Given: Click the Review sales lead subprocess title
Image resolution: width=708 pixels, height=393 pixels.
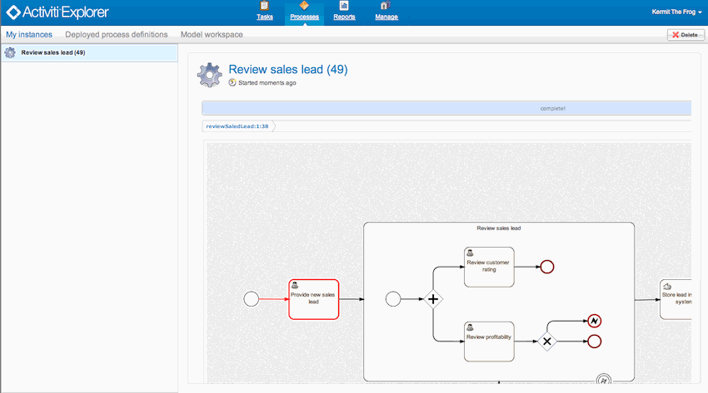Looking at the screenshot, I should [x=499, y=228].
